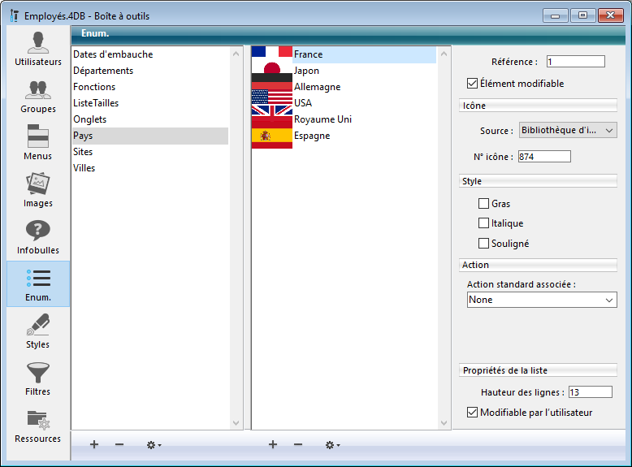632x467 pixels.
Task: Open the Utilisateurs page in sidebar
Action: pyautogui.click(x=37, y=49)
